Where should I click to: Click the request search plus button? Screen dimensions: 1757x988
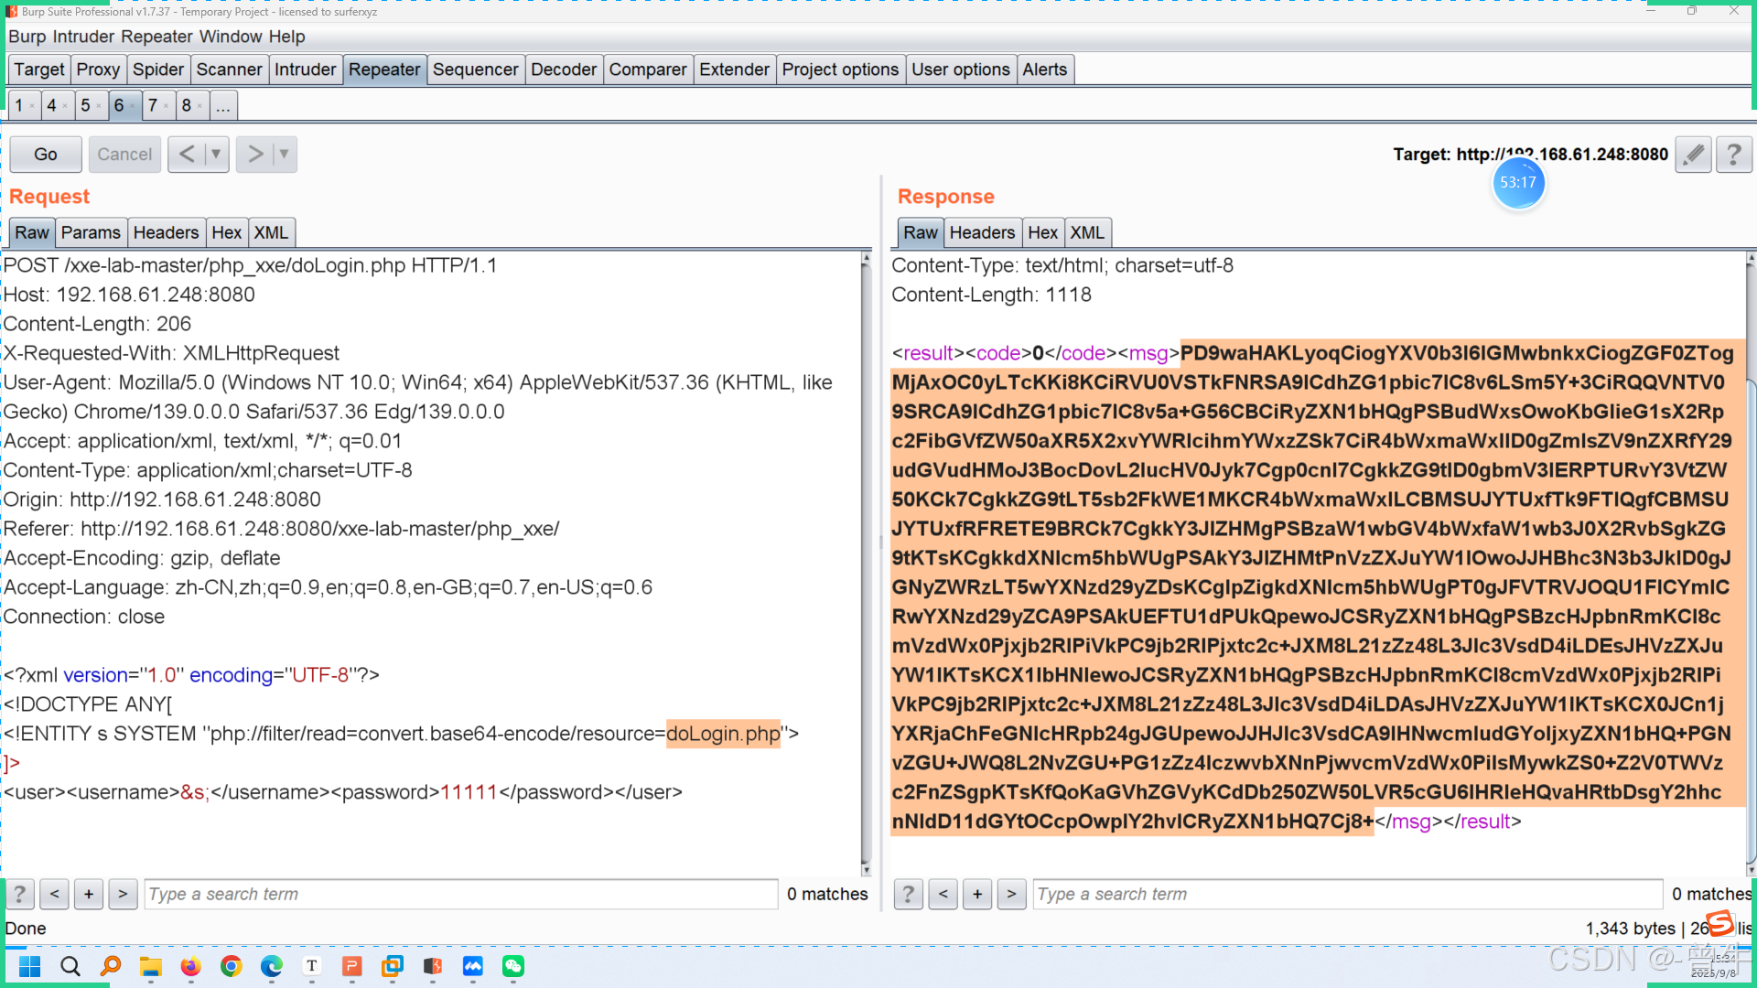click(89, 894)
